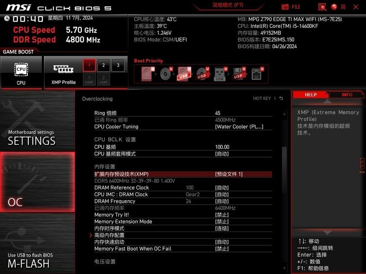Open the INFO tab in the right panel
This screenshot has width=366, height=274.
(x=347, y=95)
